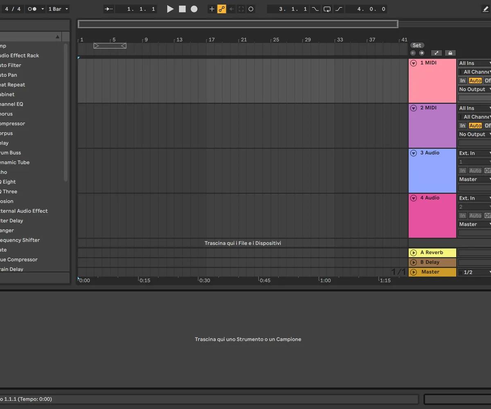Click the arrangement overview bar
The image size is (491, 409).
[238, 24]
